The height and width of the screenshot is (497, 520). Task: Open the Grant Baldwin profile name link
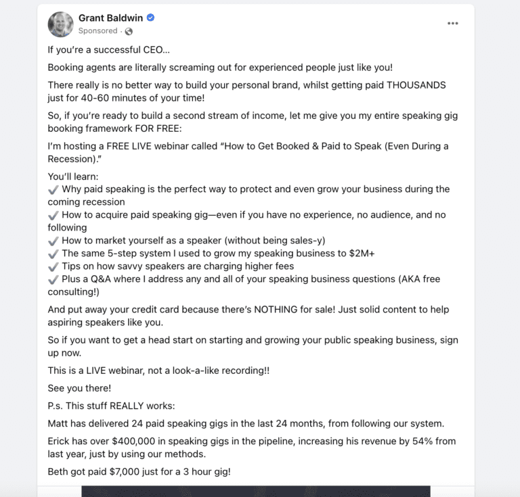[x=110, y=18]
